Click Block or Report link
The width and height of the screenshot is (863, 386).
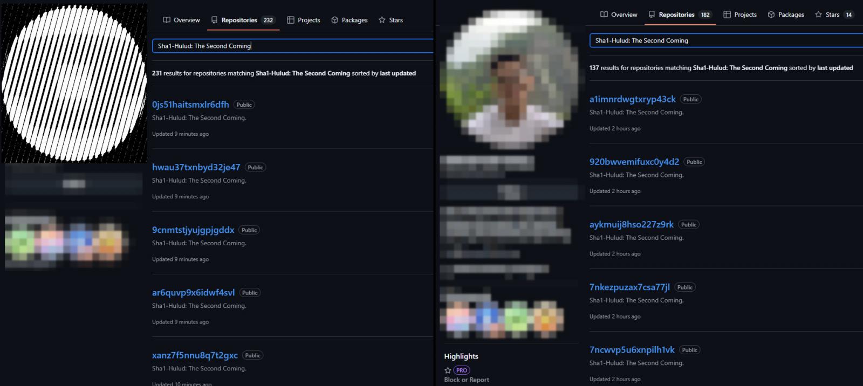(467, 380)
